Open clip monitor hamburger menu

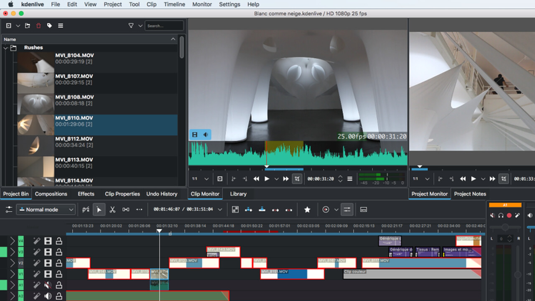[x=350, y=179]
